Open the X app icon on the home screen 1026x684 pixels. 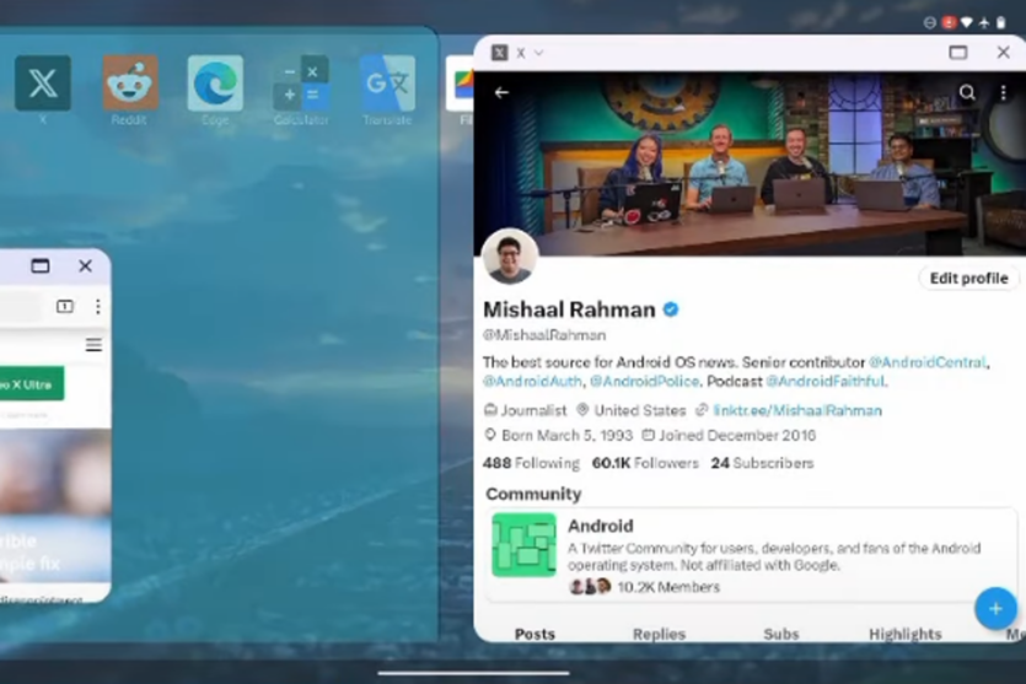(42, 83)
